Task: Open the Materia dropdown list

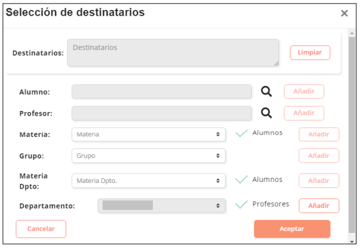Action: point(148,134)
